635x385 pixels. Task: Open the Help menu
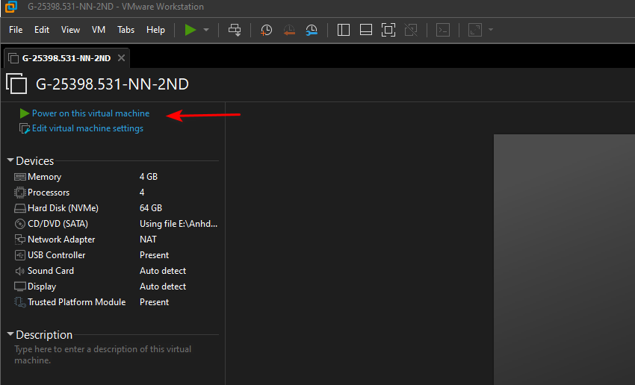click(x=155, y=30)
